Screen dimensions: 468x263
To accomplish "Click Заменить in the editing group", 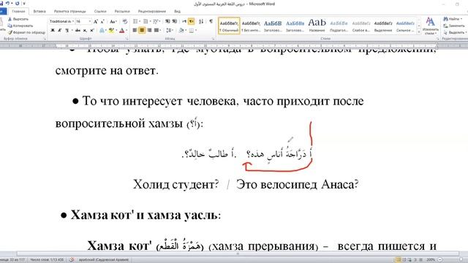I will click(x=454, y=26).
